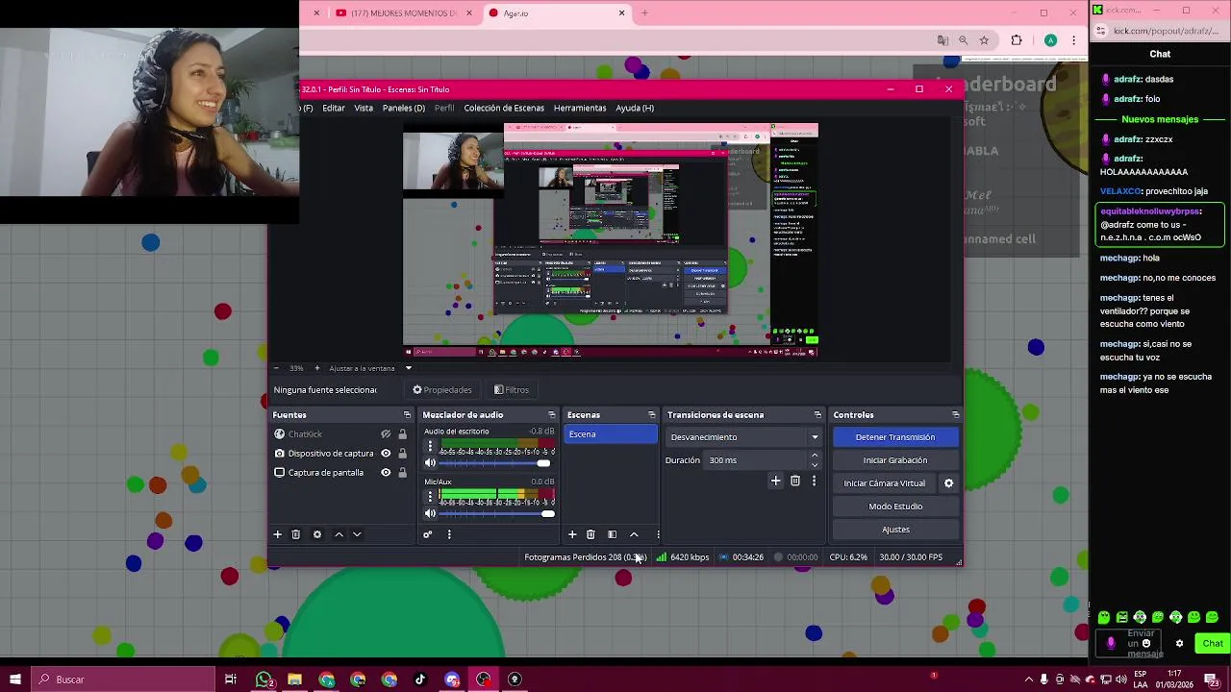
Task: Open Escenas panel three-dot menu
Action: pyautogui.click(x=658, y=534)
